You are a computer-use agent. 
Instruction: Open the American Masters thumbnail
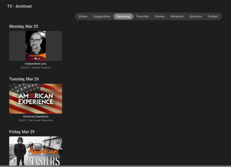click(36, 151)
